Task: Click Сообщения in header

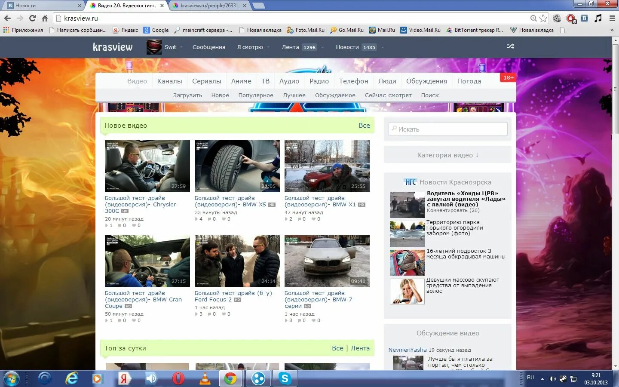Action: pyautogui.click(x=208, y=47)
